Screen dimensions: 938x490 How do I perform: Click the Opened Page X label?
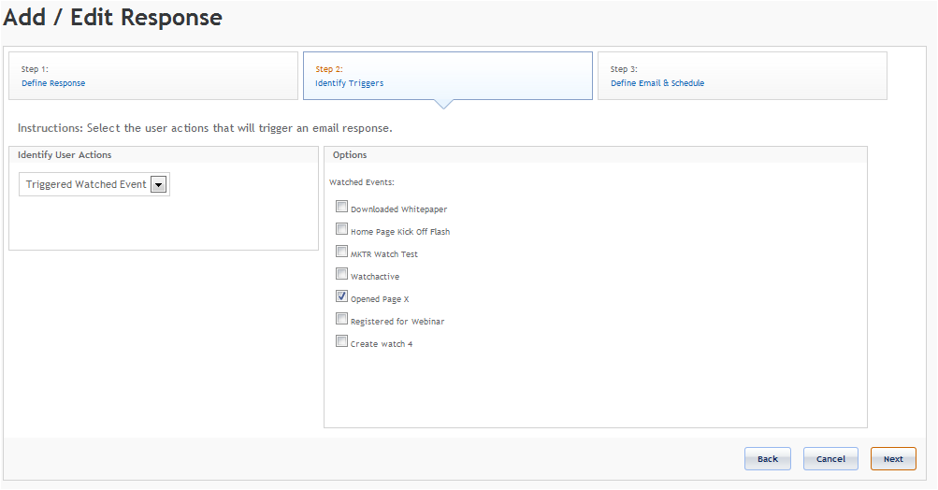click(x=380, y=299)
